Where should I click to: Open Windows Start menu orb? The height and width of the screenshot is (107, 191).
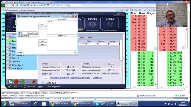(x=4, y=104)
